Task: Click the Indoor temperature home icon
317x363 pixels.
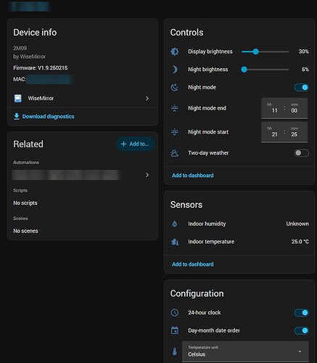Action: 175,242
